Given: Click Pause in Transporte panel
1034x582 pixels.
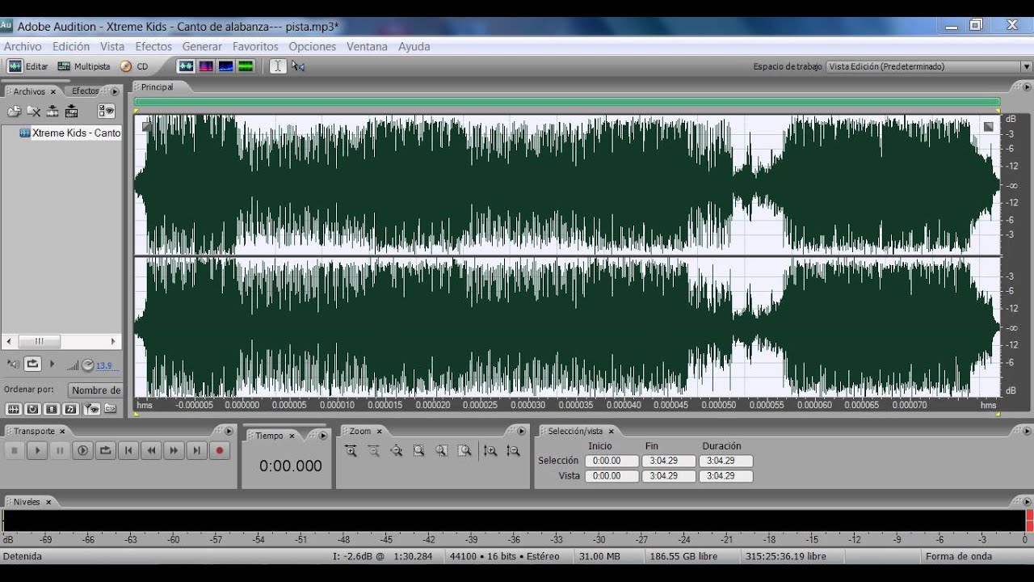Looking at the screenshot, I should [x=59, y=451].
